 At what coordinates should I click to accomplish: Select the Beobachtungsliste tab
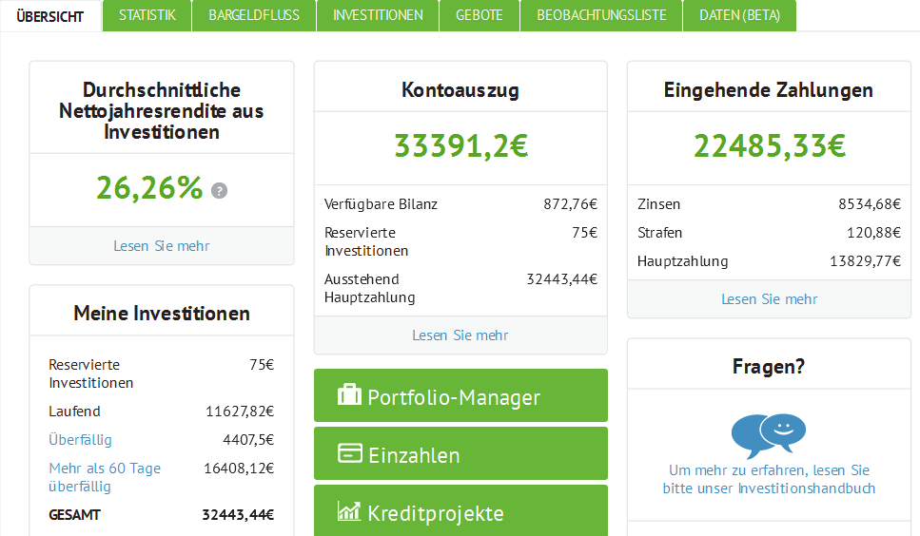pyautogui.click(x=601, y=15)
